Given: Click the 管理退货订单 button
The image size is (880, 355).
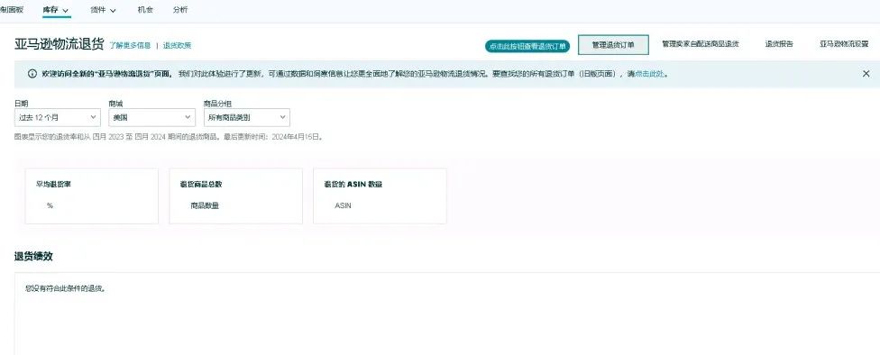Looking at the screenshot, I should click(x=613, y=45).
